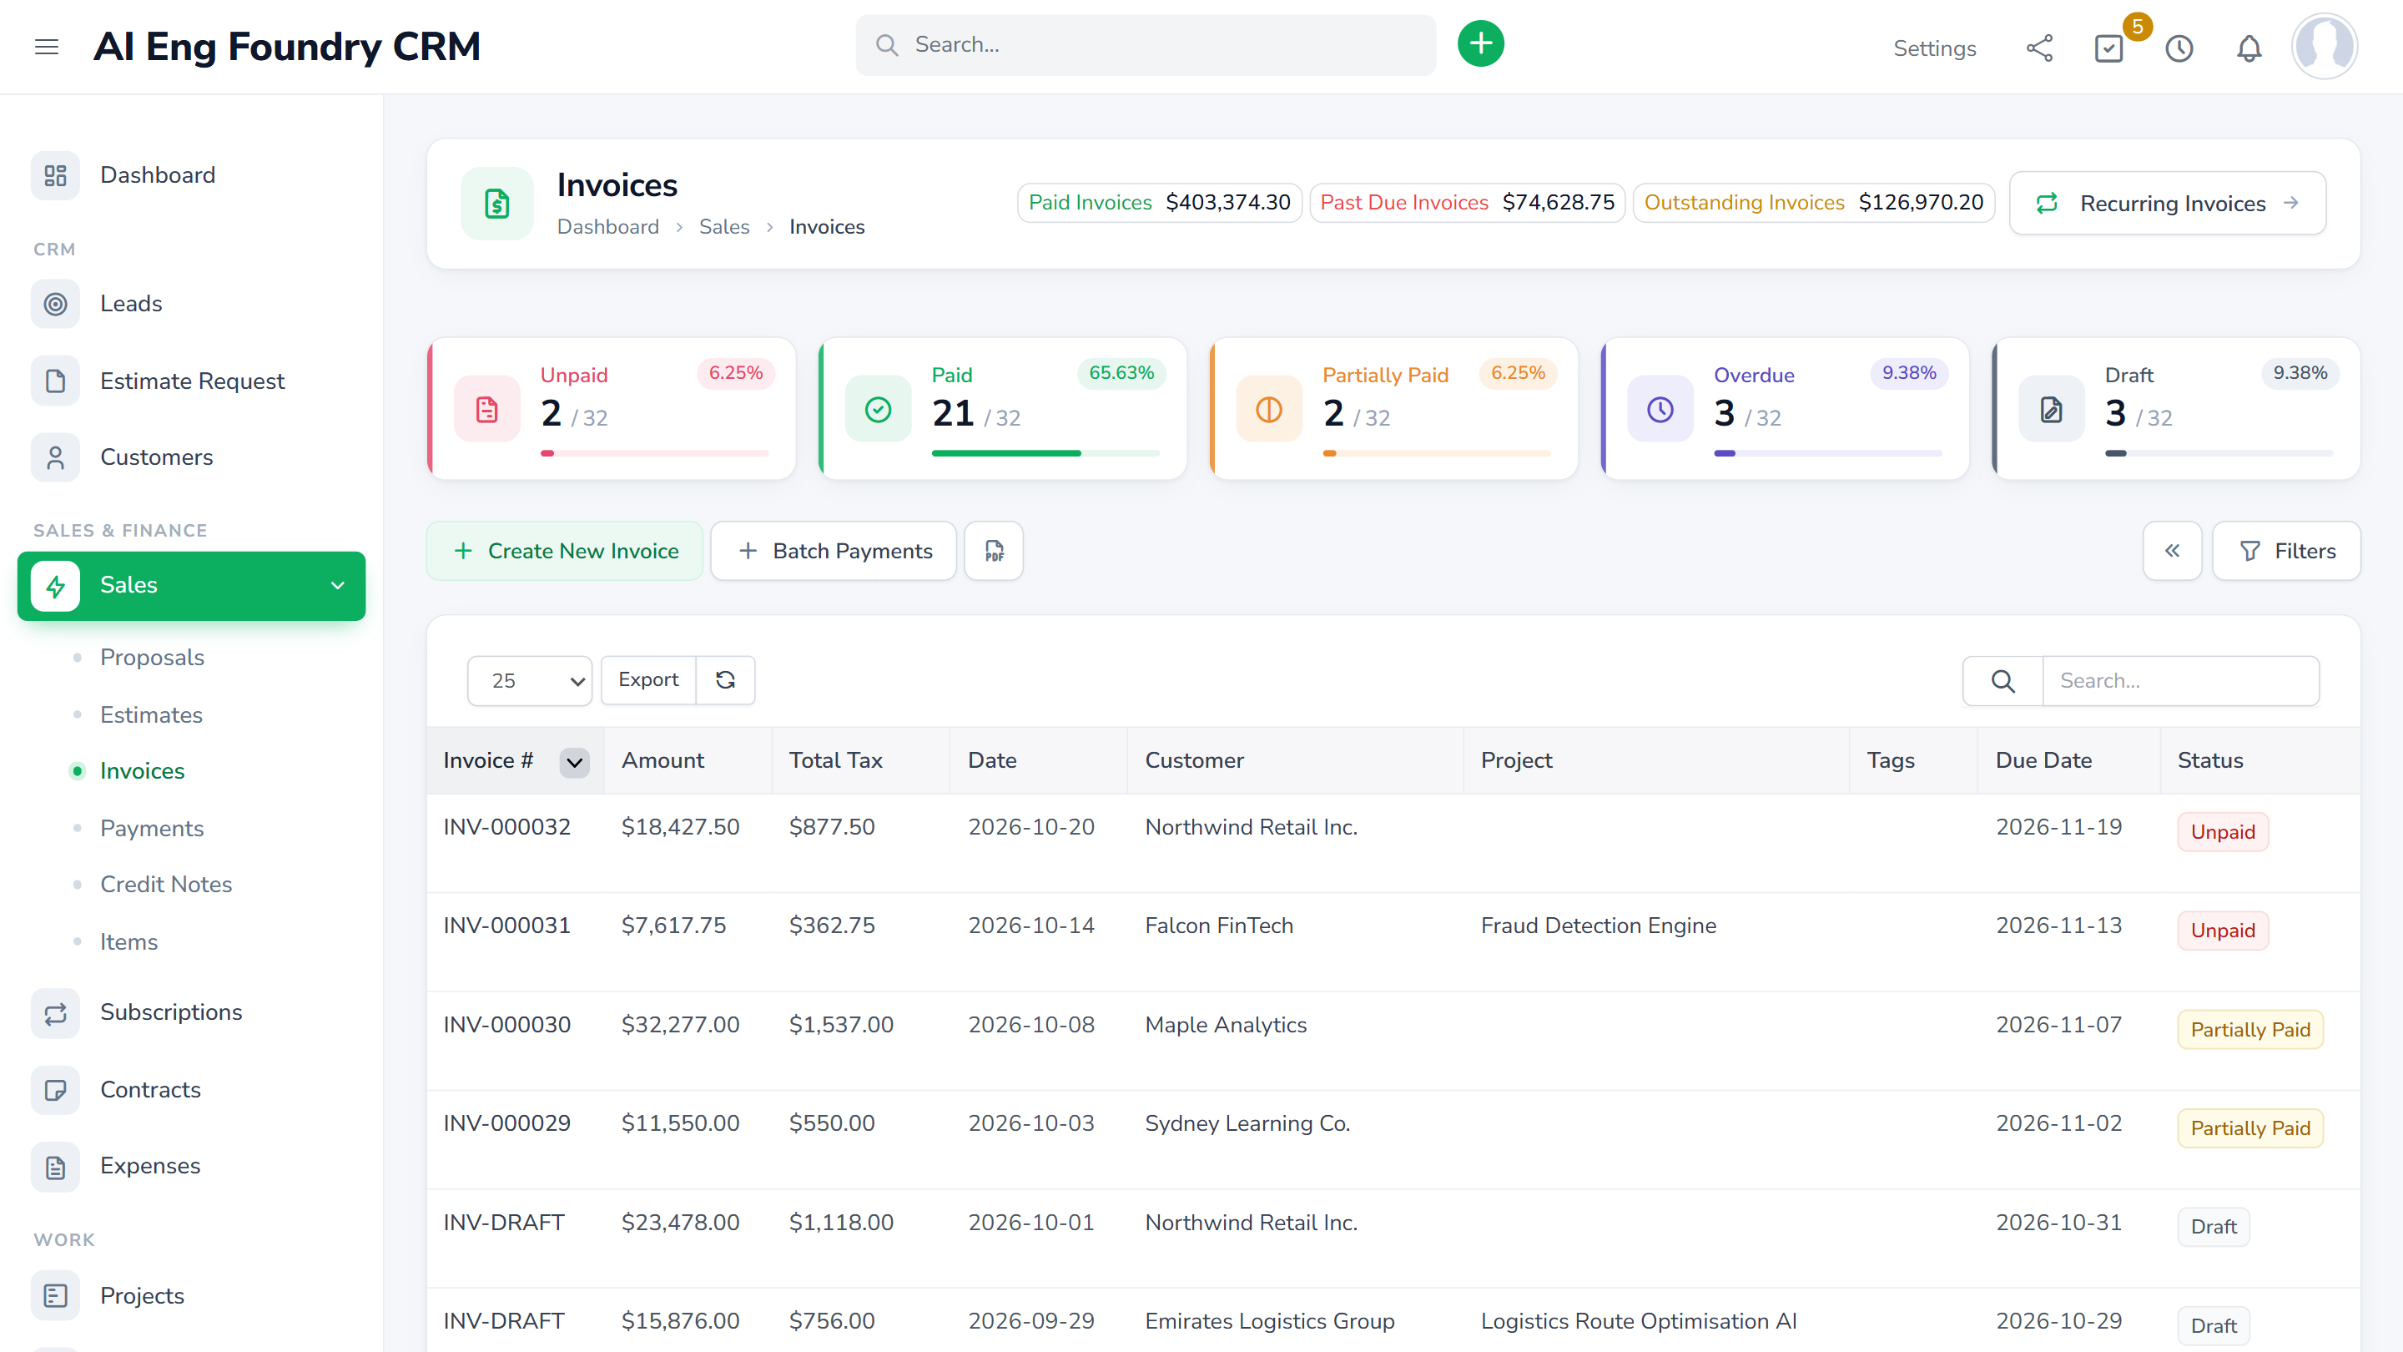
Task: Click customer Falcon FinTech
Action: [x=1219, y=926]
